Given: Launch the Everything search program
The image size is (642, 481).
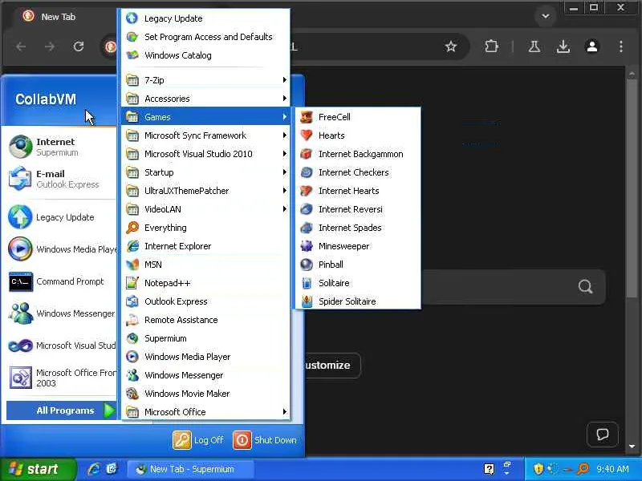Looking at the screenshot, I should pyautogui.click(x=205, y=228).
